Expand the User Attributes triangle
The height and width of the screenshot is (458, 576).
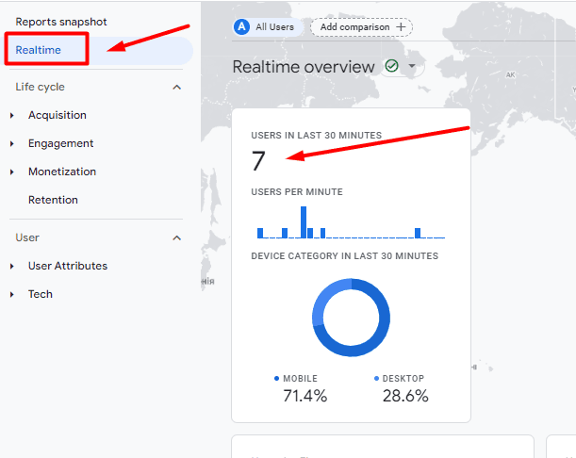pyautogui.click(x=12, y=267)
